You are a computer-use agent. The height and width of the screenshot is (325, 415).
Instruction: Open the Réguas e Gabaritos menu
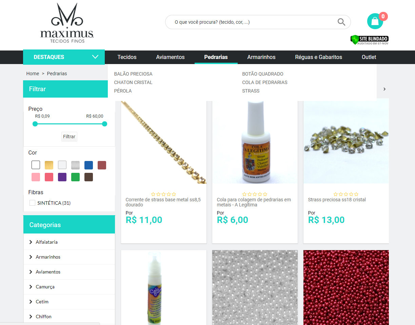318,57
